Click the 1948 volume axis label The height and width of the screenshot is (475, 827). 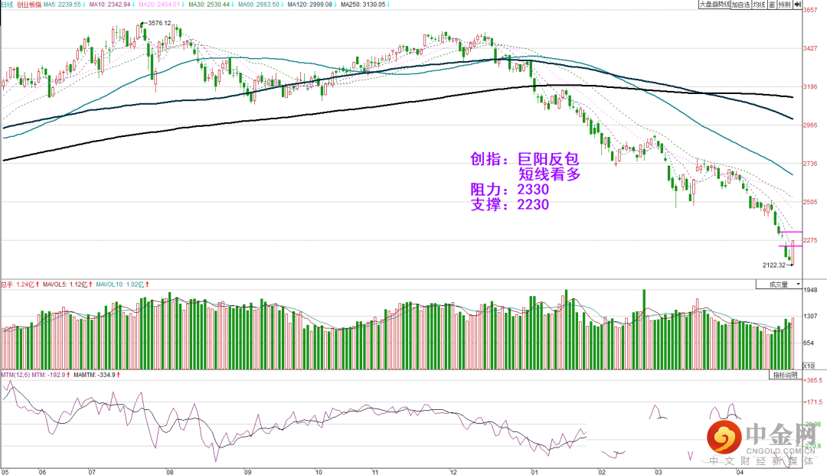point(810,290)
